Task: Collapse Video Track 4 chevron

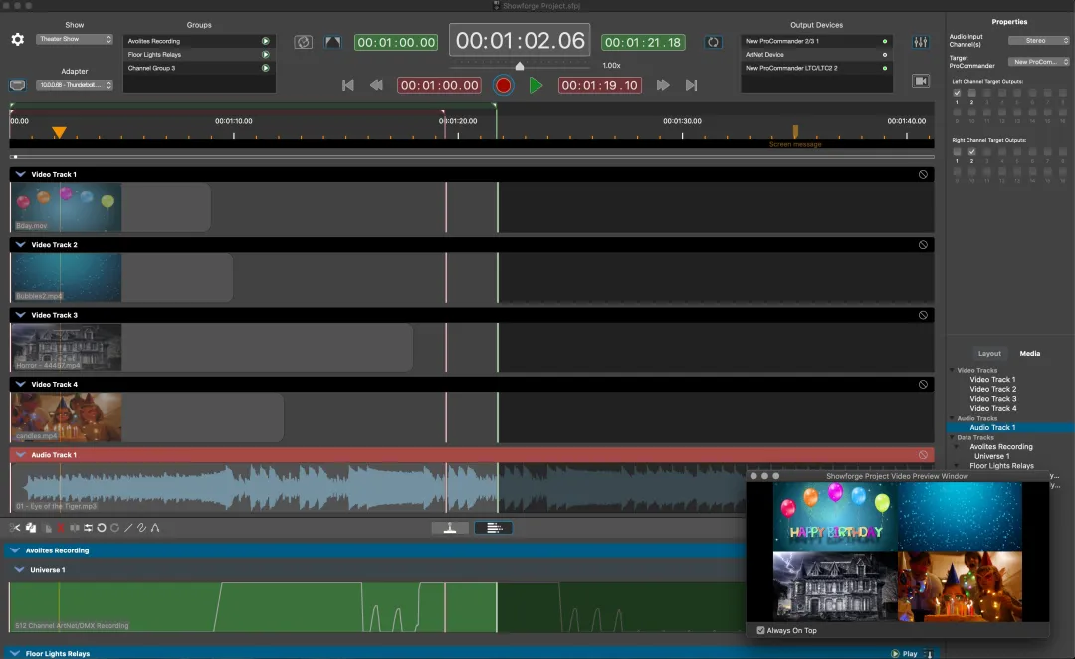Action: click(21, 384)
